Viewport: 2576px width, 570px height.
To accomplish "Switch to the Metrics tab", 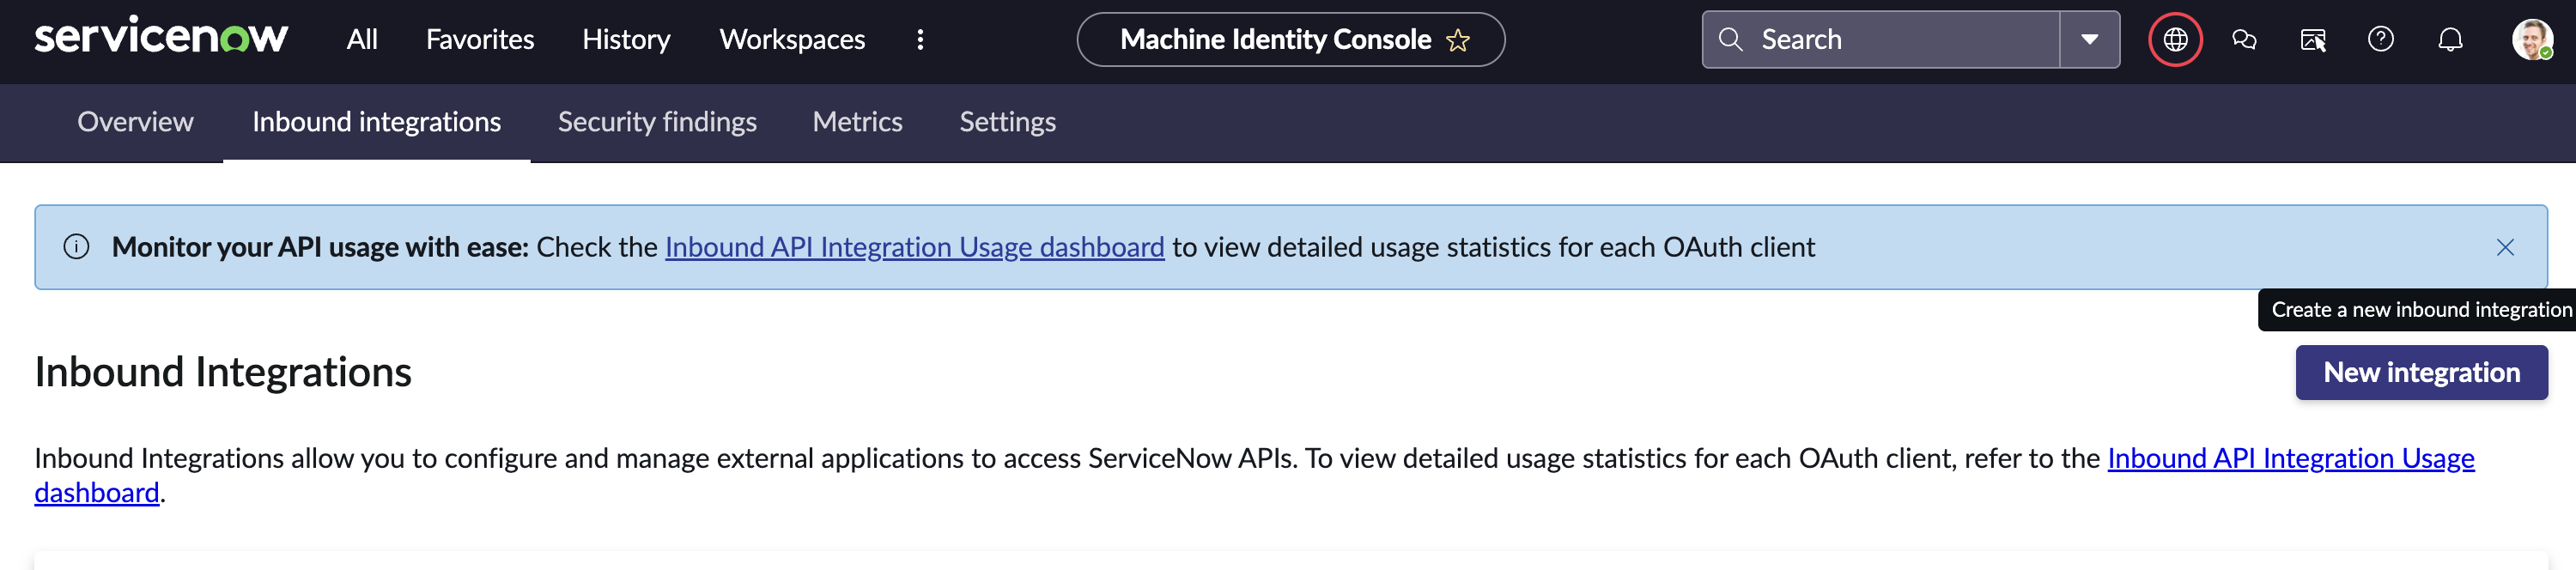I will coord(857,122).
